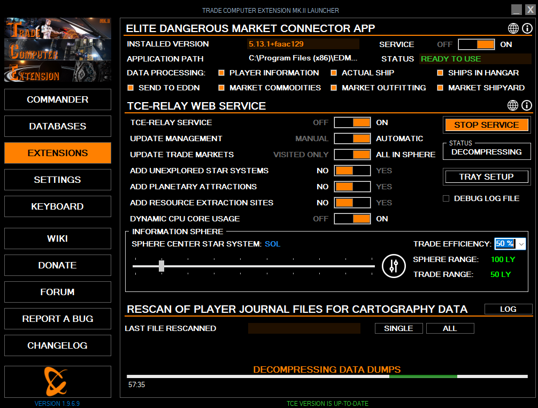Toggle Add Planetary Attractions switch

(x=352, y=187)
